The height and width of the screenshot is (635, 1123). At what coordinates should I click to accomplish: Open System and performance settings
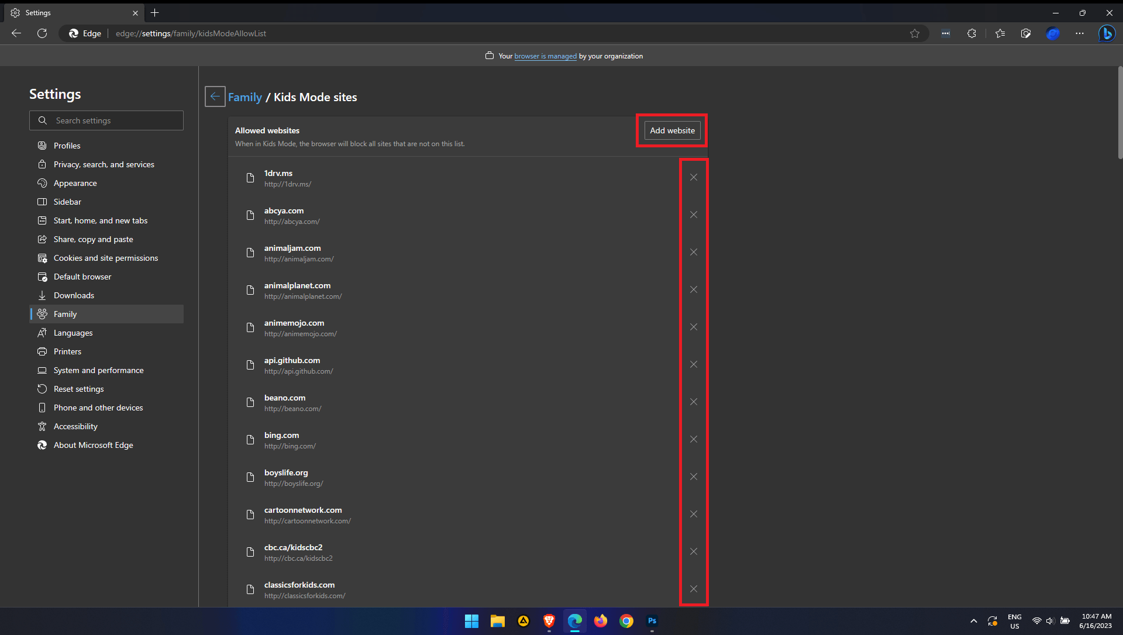(x=106, y=370)
